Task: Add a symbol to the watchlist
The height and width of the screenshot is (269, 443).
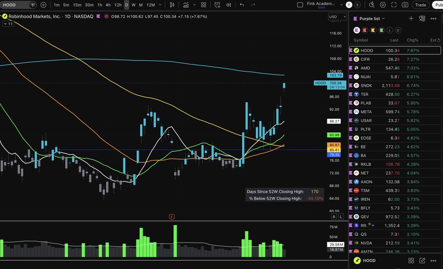Action: click(411, 18)
